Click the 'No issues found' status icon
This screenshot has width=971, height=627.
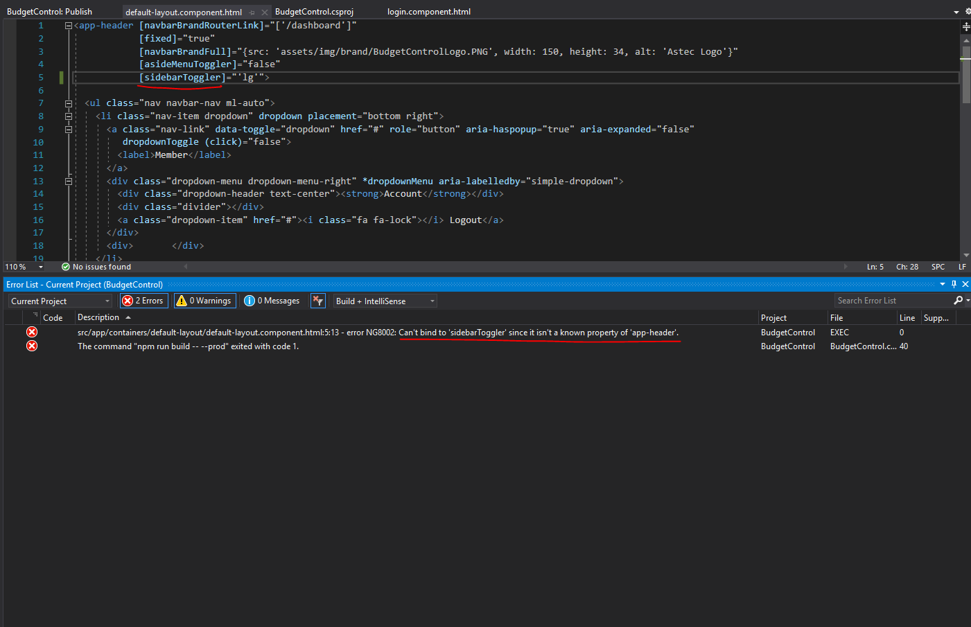[x=64, y=266]
